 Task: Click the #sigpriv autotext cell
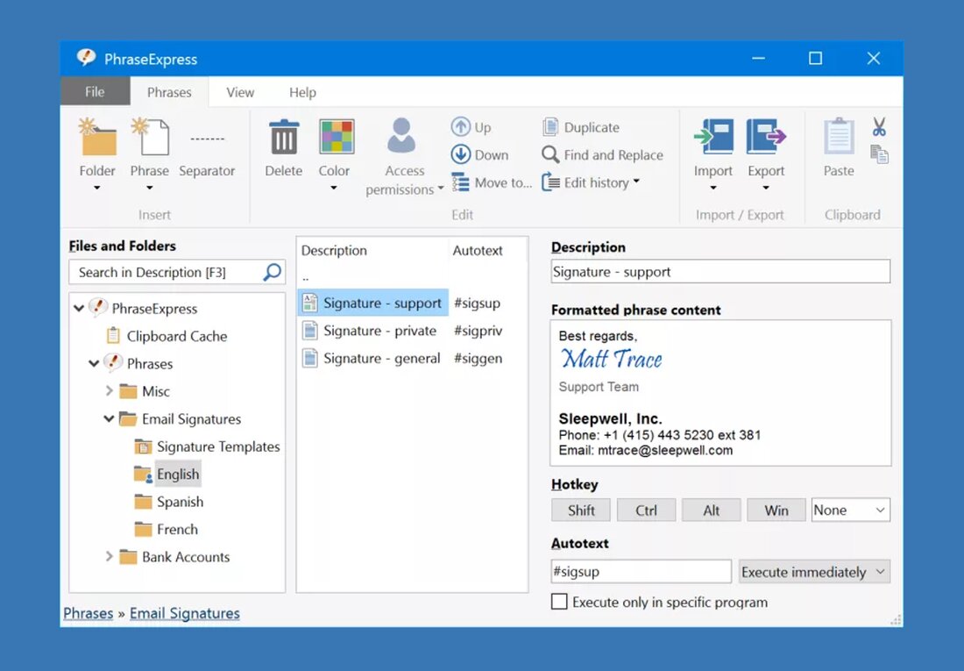coord(478,331)
